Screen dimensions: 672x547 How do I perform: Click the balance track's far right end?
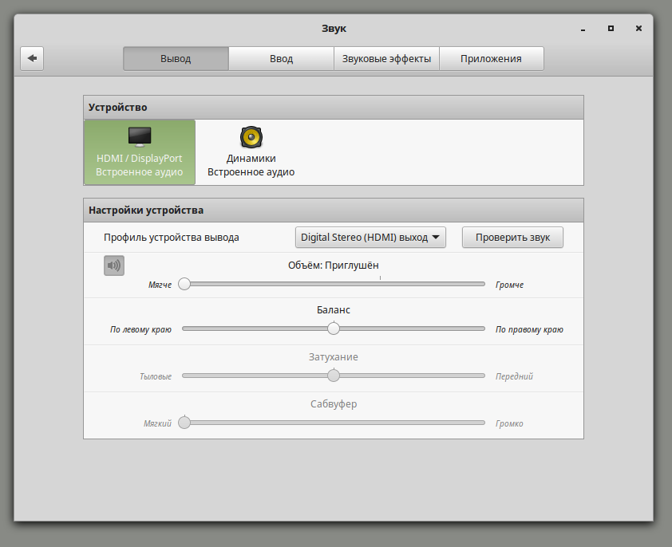482,329
